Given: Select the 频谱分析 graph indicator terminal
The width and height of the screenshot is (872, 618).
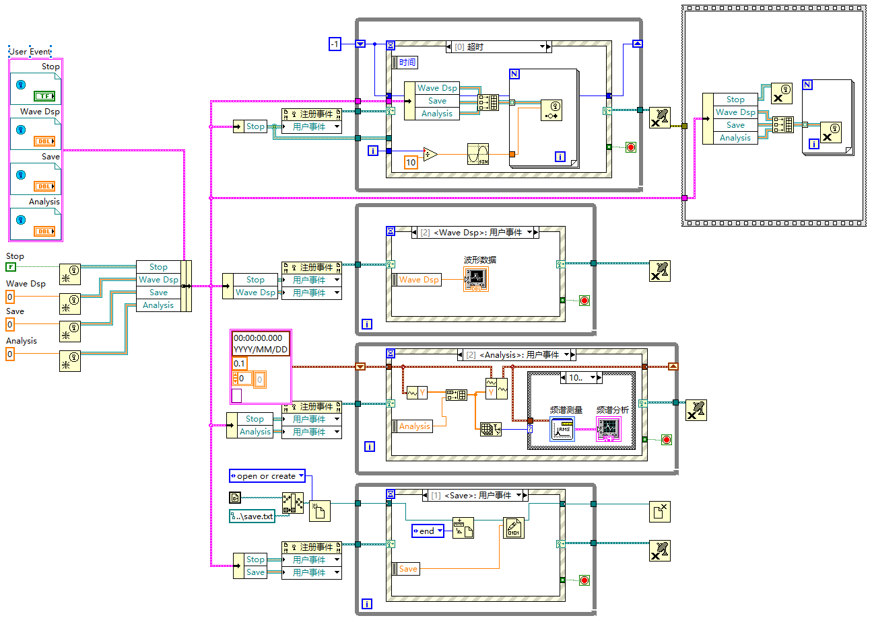Looking at the screenshot, I should (609, 428).
